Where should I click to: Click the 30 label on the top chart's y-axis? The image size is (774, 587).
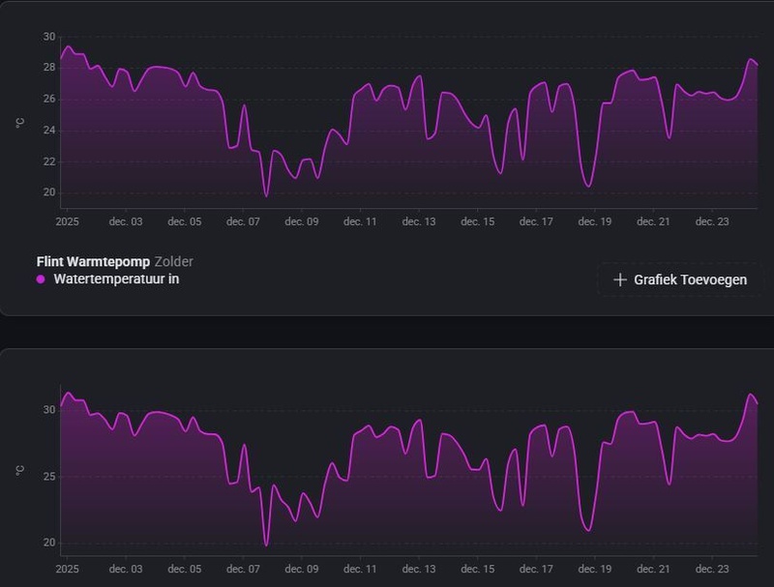coord(48,37)
